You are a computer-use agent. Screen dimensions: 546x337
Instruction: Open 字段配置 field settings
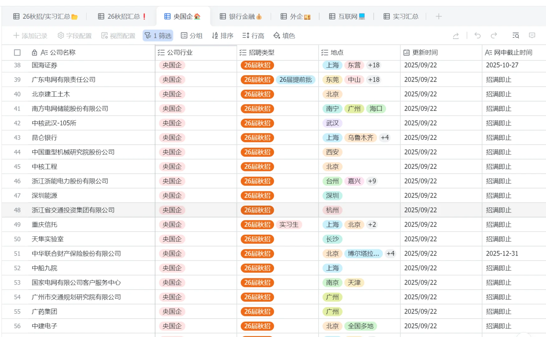pos(75,36)
